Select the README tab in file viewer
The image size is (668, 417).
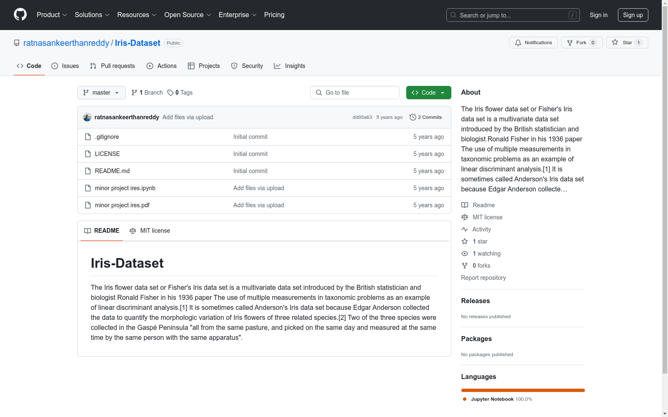pos(102,231)
